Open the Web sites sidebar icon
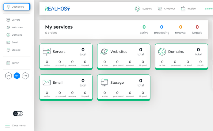 point(8,27)
